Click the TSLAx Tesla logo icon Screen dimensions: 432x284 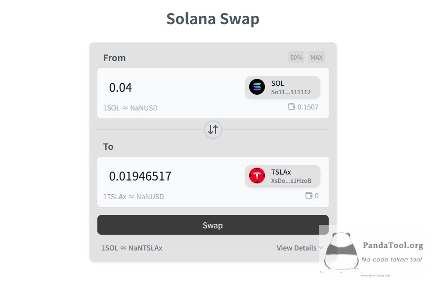coord(257,176)
